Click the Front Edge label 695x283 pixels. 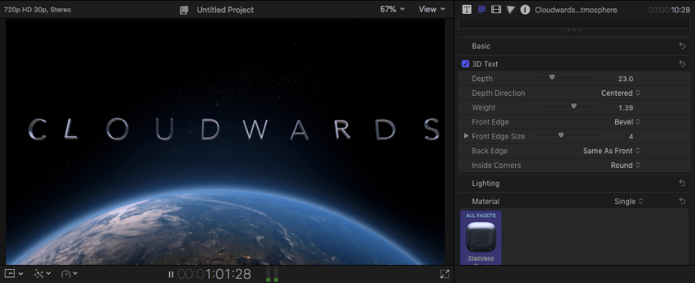(x=490, y=122)
